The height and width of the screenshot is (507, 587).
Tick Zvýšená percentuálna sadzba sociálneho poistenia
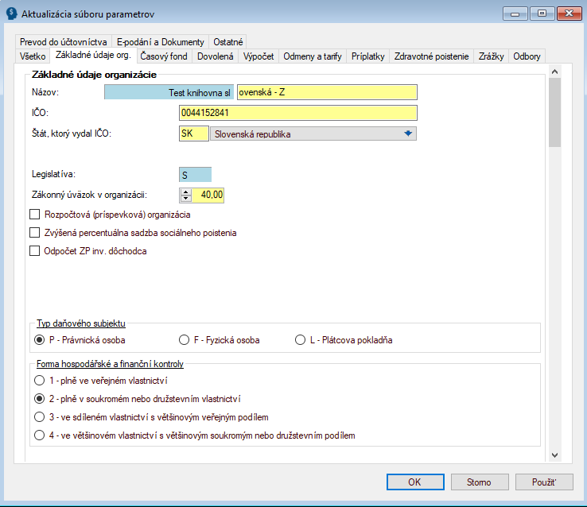(x=34, y=233)
